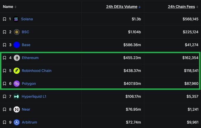Select the $225,124 fees value
This screenshot has width=201, height=128.
[191, 32]
